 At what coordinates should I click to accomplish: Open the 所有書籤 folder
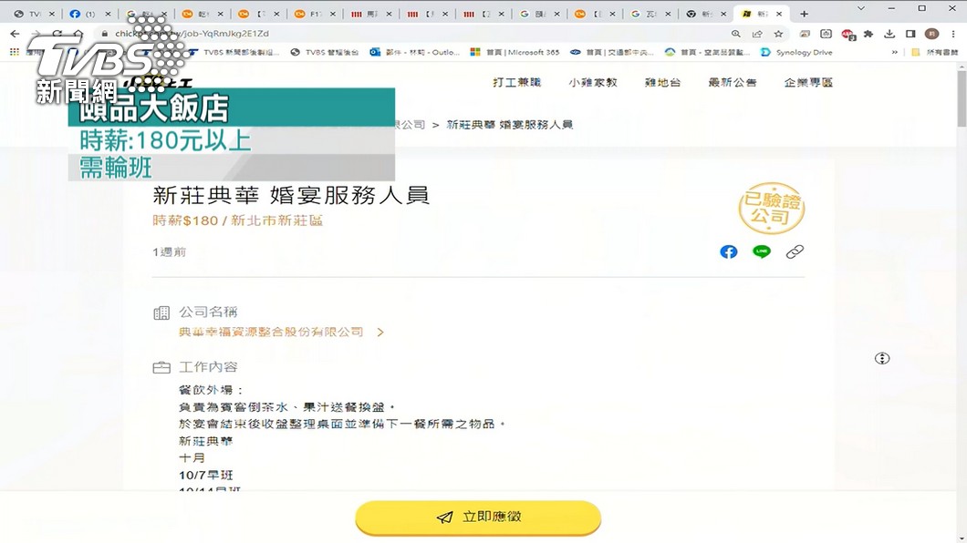click(936, 53)
